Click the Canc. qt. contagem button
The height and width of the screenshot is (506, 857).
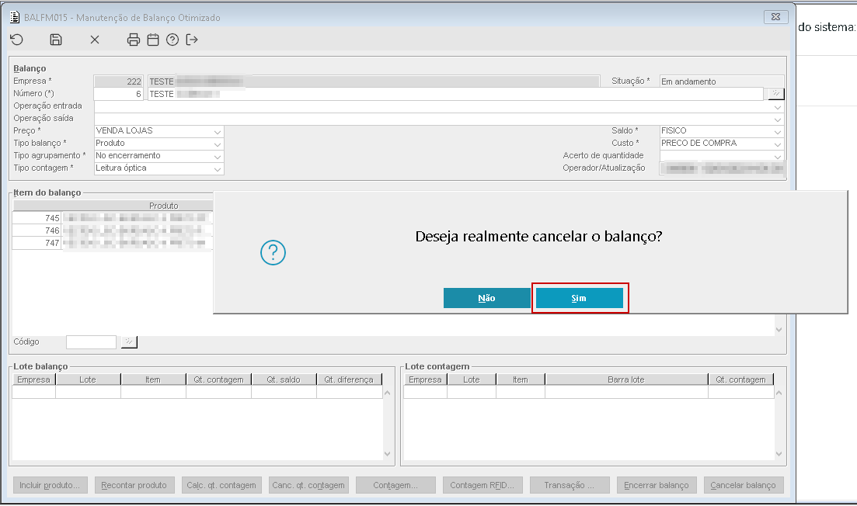pyautogui.click(x=308, y=485)
